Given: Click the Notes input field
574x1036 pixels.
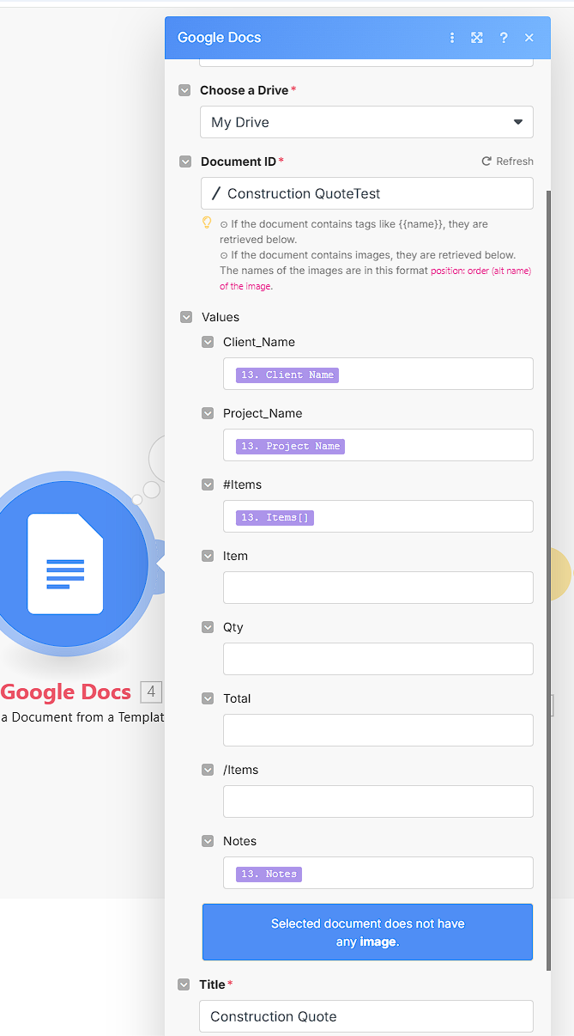Looking at the screenshot, I should coord(378,873).
